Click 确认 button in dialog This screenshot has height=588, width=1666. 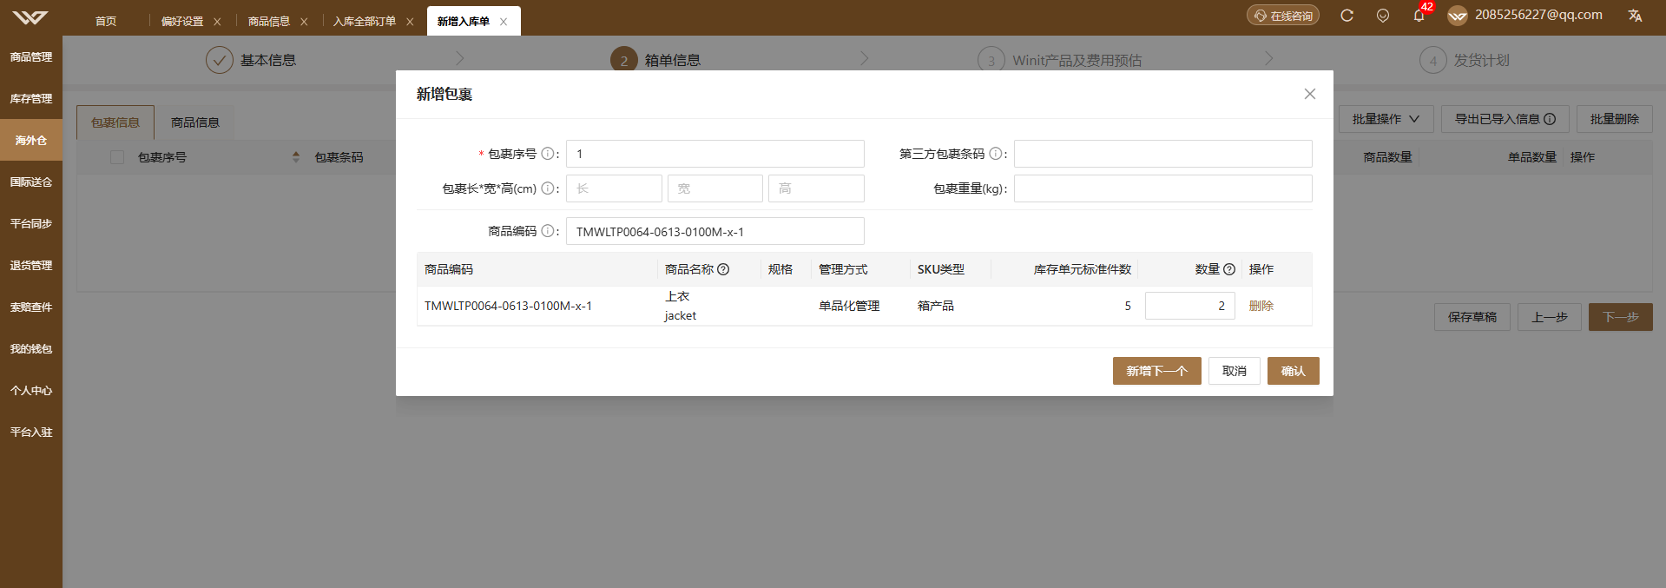click(x=1294, y=371)
